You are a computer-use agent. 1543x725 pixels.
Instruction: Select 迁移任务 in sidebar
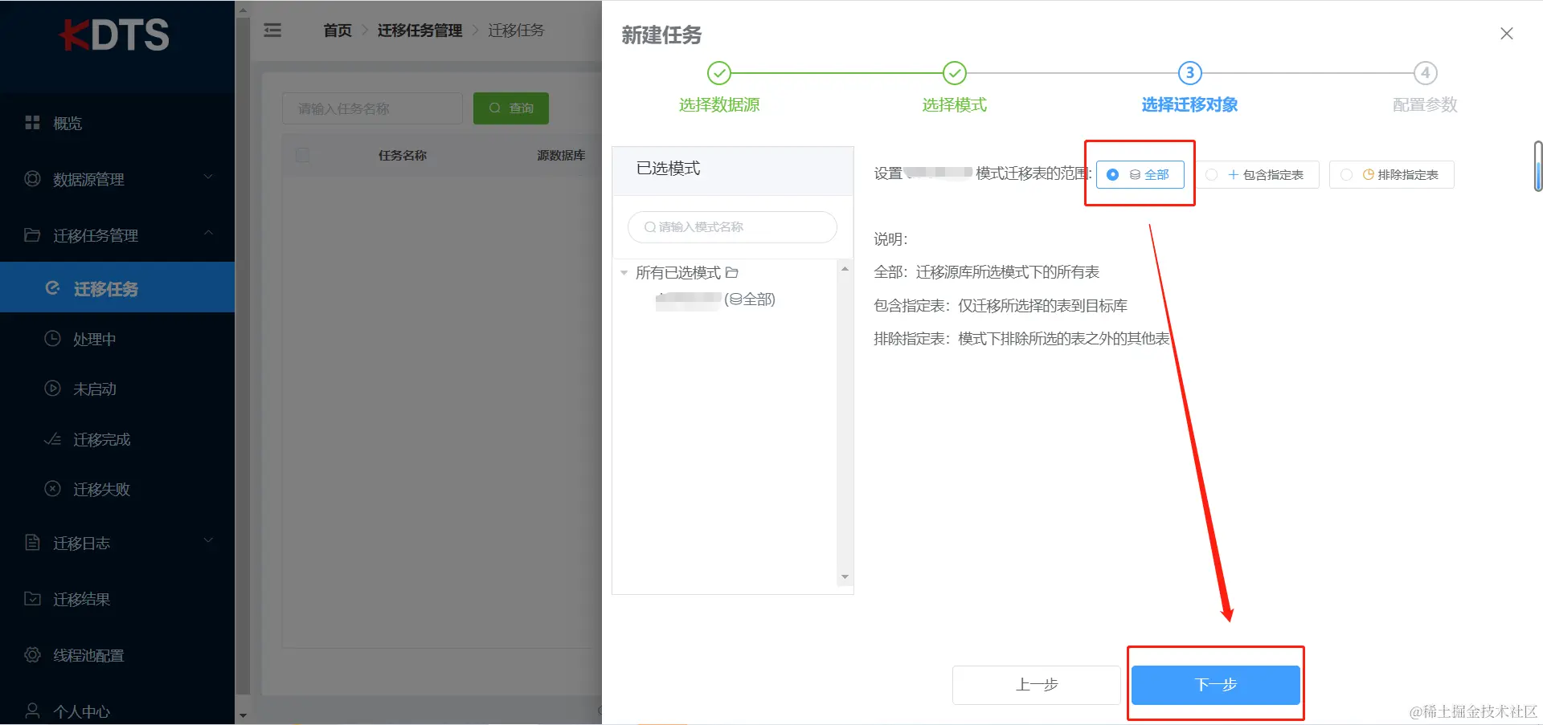(117, 287)
